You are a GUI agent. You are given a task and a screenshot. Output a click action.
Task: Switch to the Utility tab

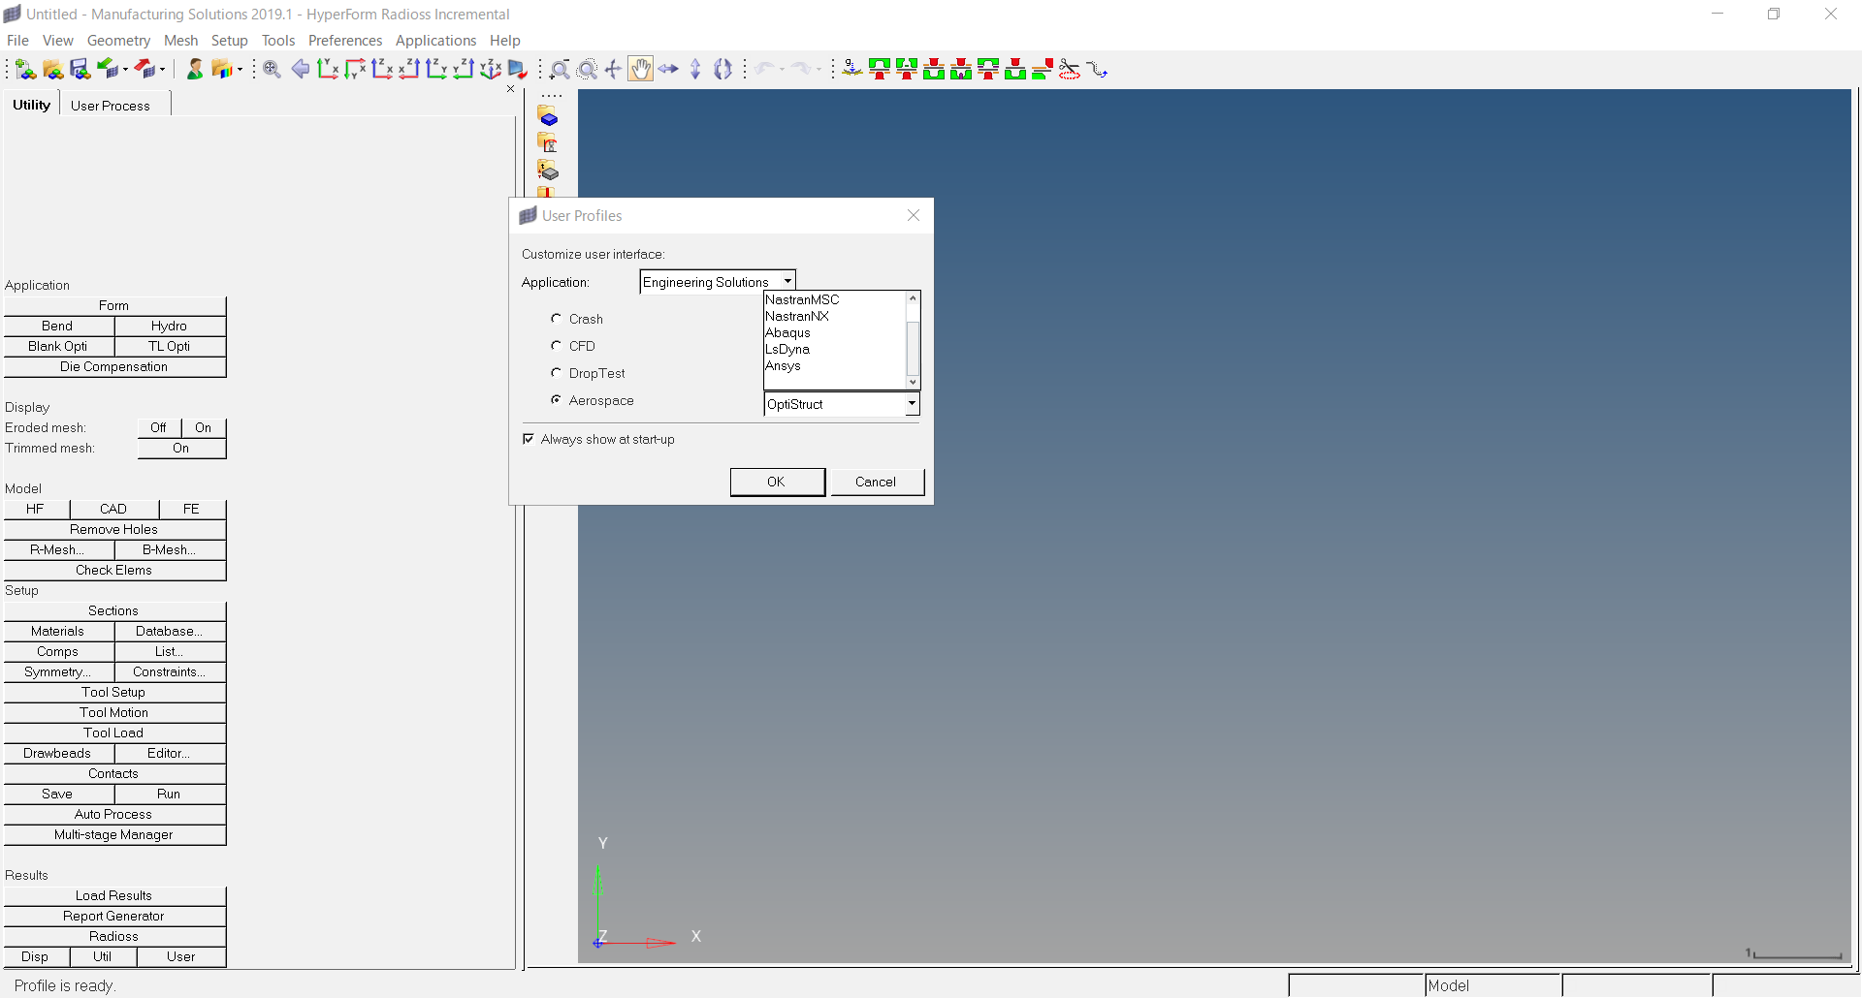tap(31, 104)
